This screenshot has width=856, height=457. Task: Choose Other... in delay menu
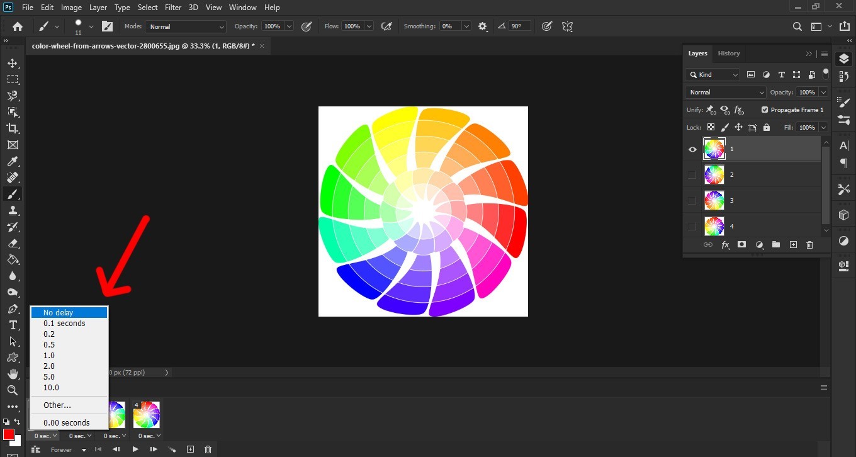tap(57, 405)
